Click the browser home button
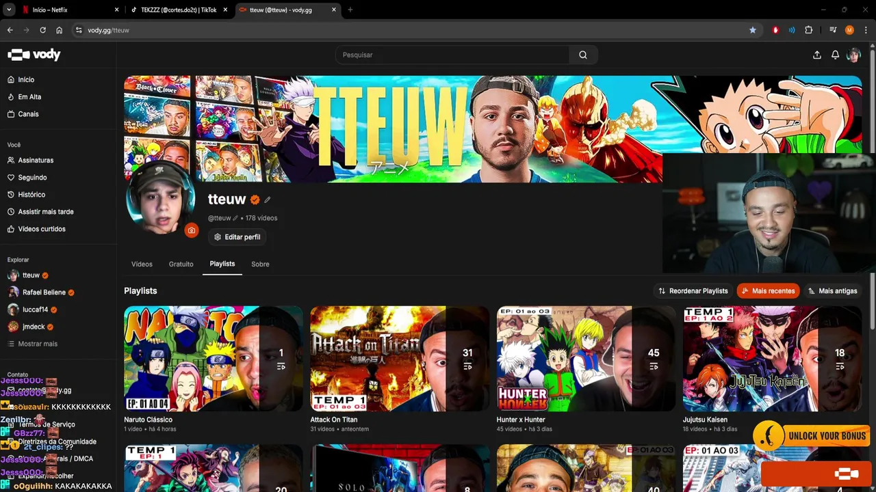This screenshot has height=492, width=876. click(x=60, y=30)
